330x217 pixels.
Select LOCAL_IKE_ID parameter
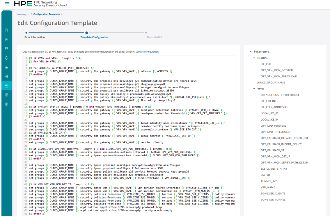coord(269,113)
